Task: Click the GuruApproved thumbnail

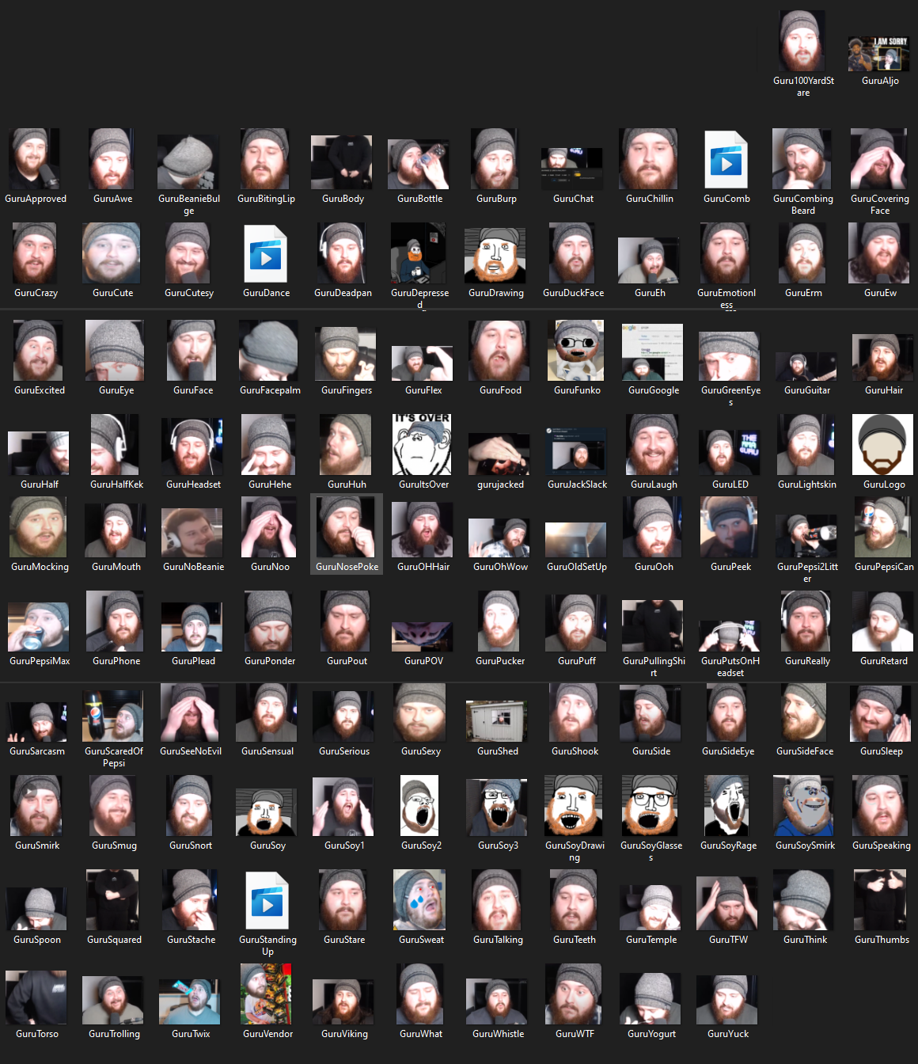Action: coord(34,159)
